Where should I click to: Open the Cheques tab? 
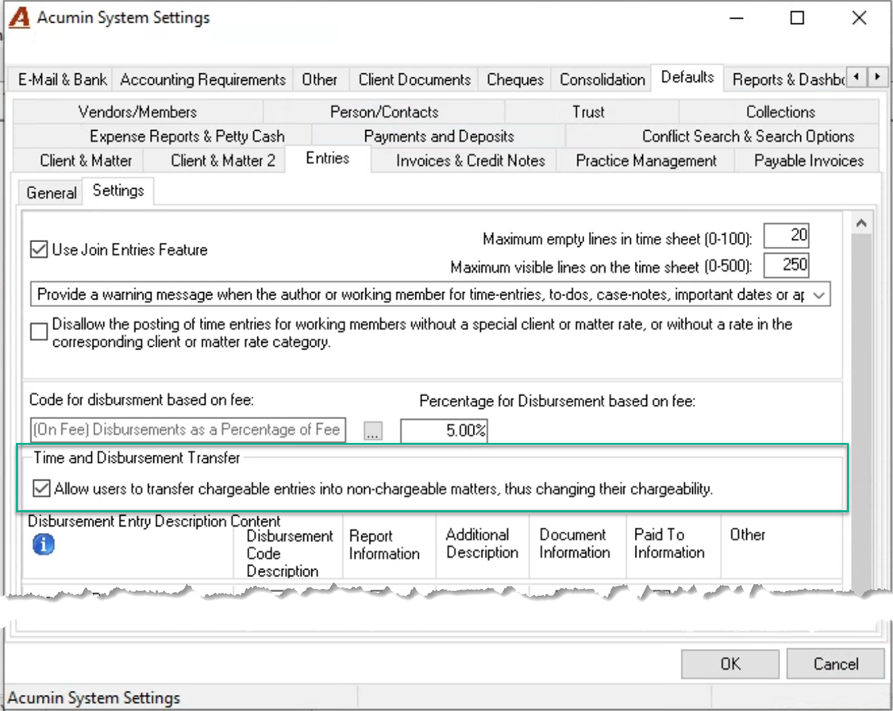(515, 79)
